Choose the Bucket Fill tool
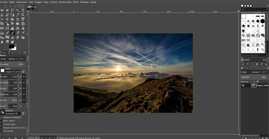Image resolution: width=269 pixels, height=139 pixels. pyautogui.click(x=23, y=28)
